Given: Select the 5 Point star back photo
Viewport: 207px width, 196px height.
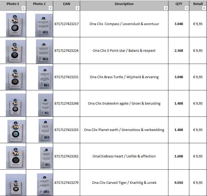Looking at the screenshot, I should click(x=44, y=52).
